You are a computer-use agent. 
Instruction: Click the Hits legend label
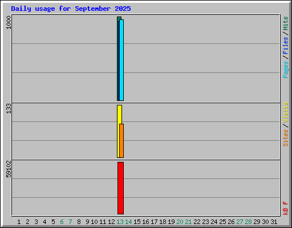(x=285, y=23)
